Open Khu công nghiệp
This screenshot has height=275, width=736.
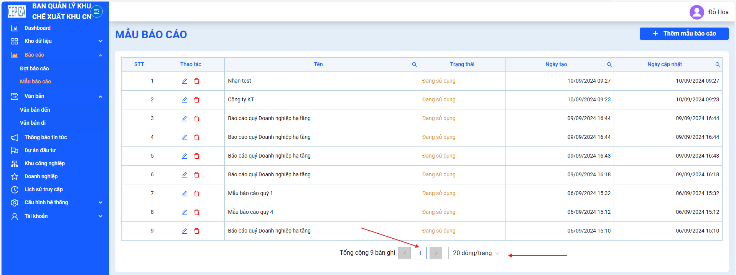point(44,164)
